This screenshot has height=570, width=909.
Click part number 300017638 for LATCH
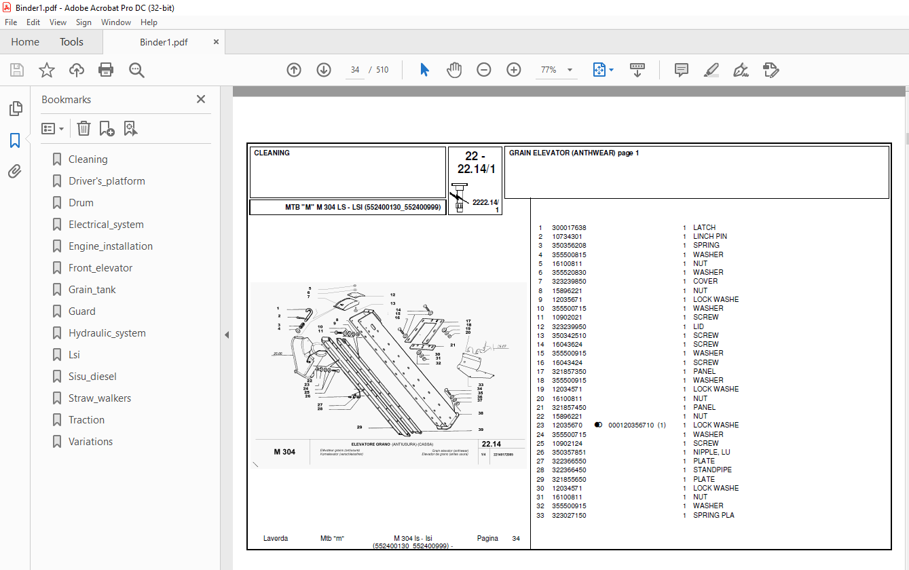(569, 228)
